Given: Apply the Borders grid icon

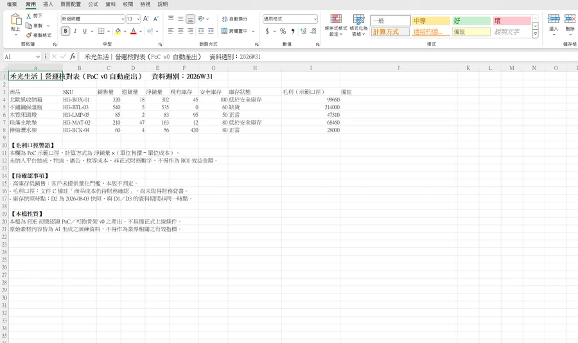Looking at the screenshot, I should point(101,31).
